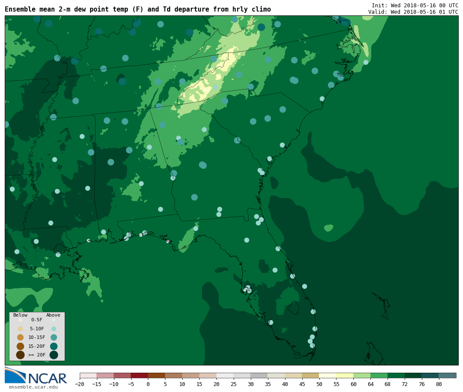The width and height of the screenshot is (463, 392).
Task: Click the light 5-10F above legend circle
Action: click(54, 329)
